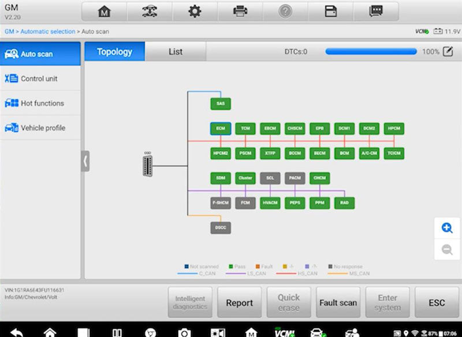Open the Feedback message icon
Image resolution: width=462 pixels, height=337 pixels.
(x=376, y=10)
